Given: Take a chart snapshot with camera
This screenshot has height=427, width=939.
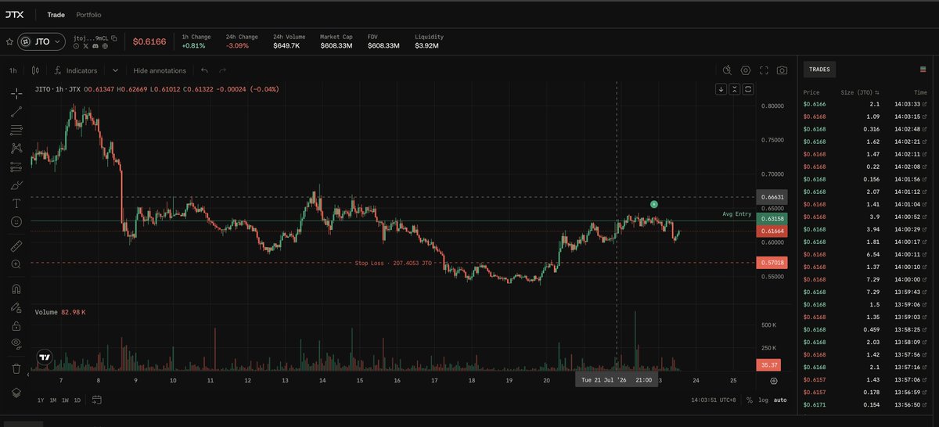Looking at the screenshot, I should point(782,70).
